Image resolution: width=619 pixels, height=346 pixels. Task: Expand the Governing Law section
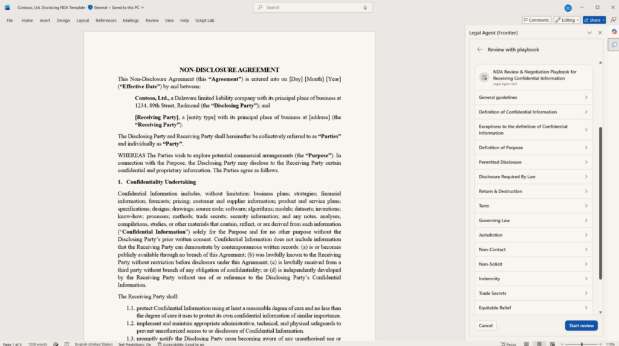tap(533, 220)
